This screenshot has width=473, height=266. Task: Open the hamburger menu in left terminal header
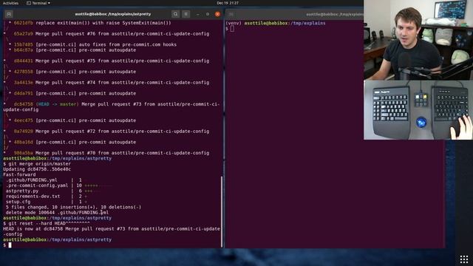coord(186,14)
